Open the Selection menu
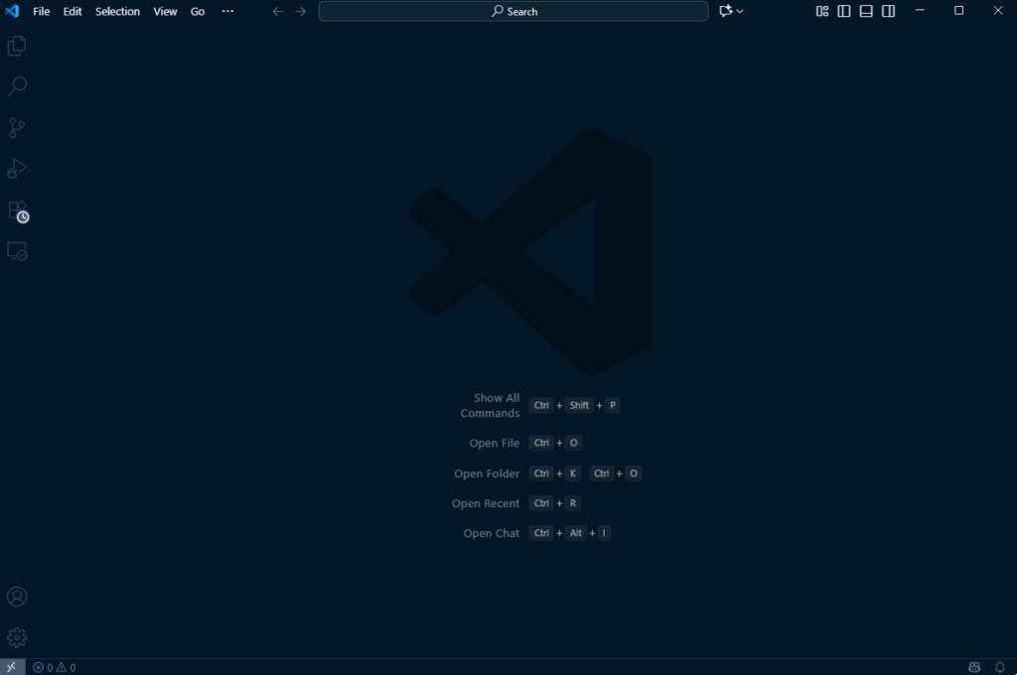Screen dimensions: 1017x675 click(x=117, y=11)
